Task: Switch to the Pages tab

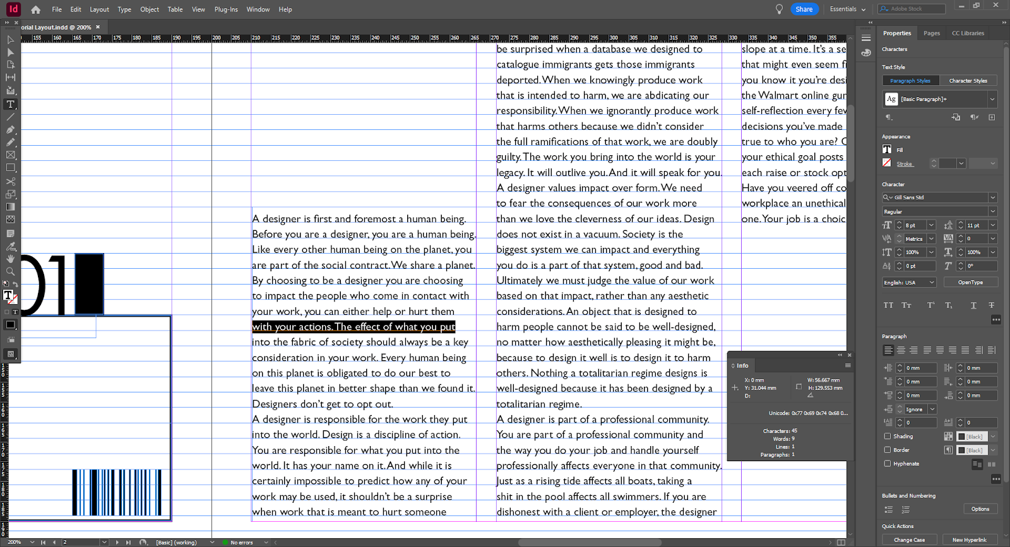Action: tap(932, 33)
